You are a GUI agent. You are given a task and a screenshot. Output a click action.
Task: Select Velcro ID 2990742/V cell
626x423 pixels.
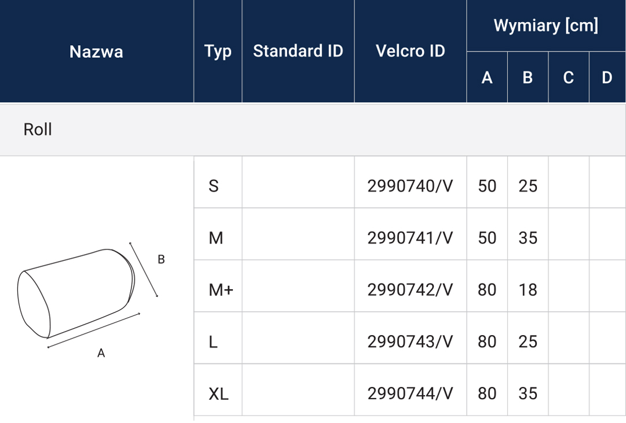(411, 290)
